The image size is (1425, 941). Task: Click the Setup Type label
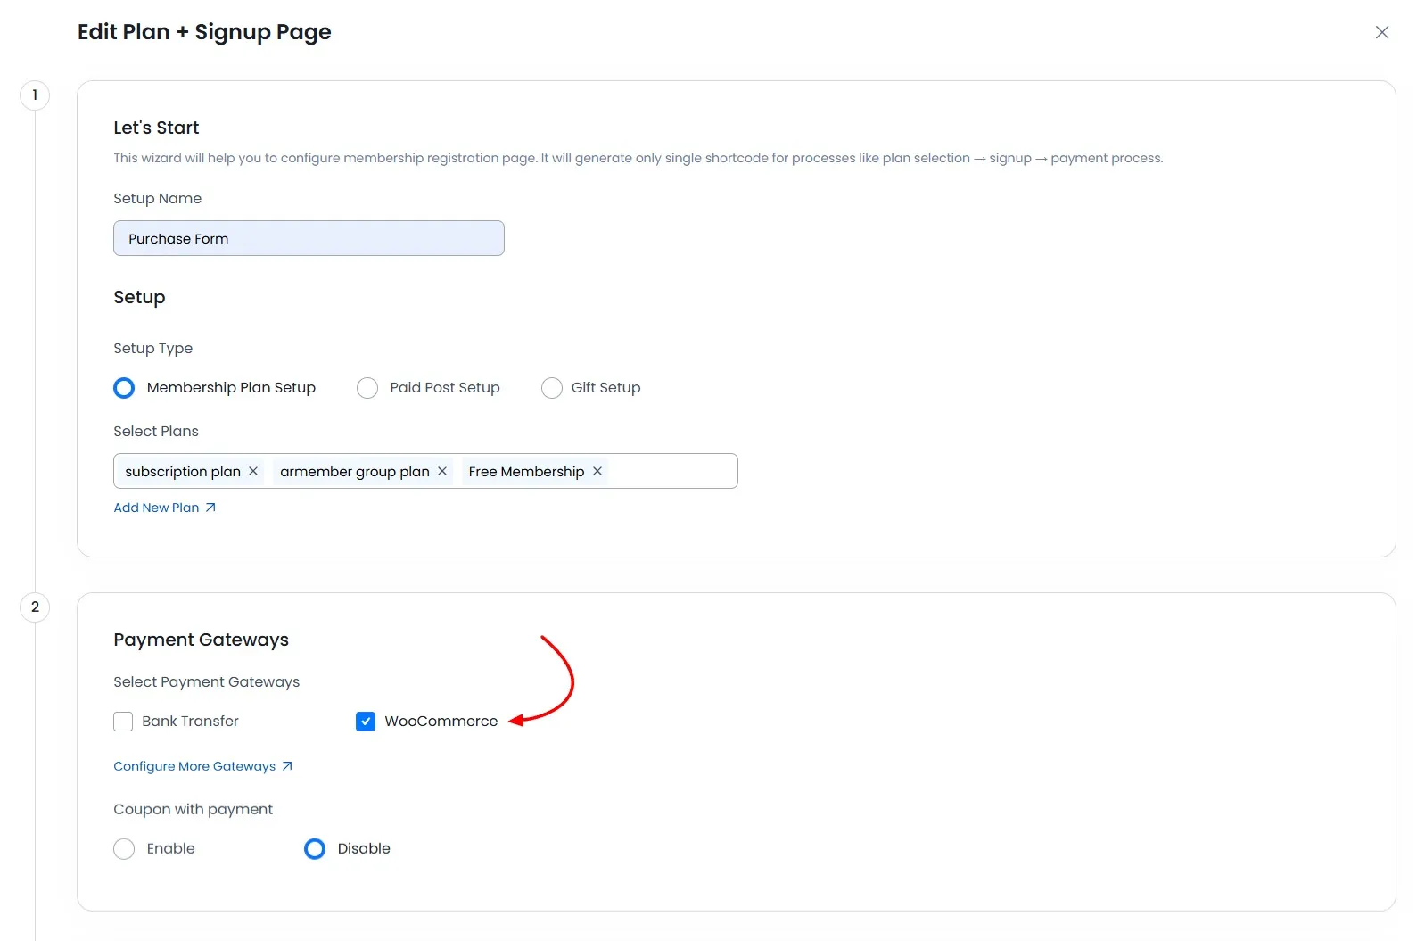(153, 349)
